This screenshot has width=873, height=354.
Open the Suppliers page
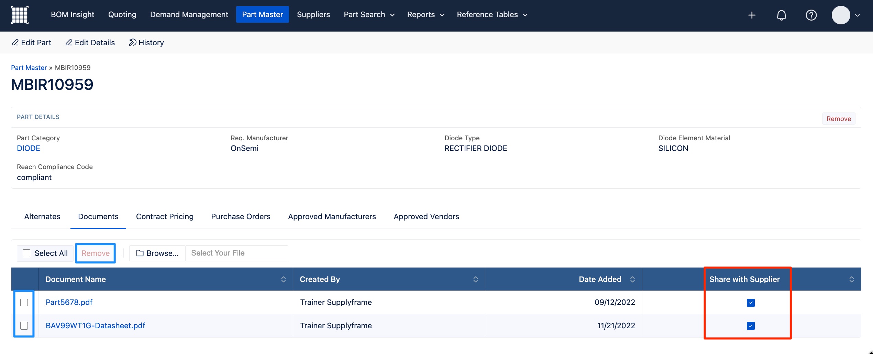[313, 14]
